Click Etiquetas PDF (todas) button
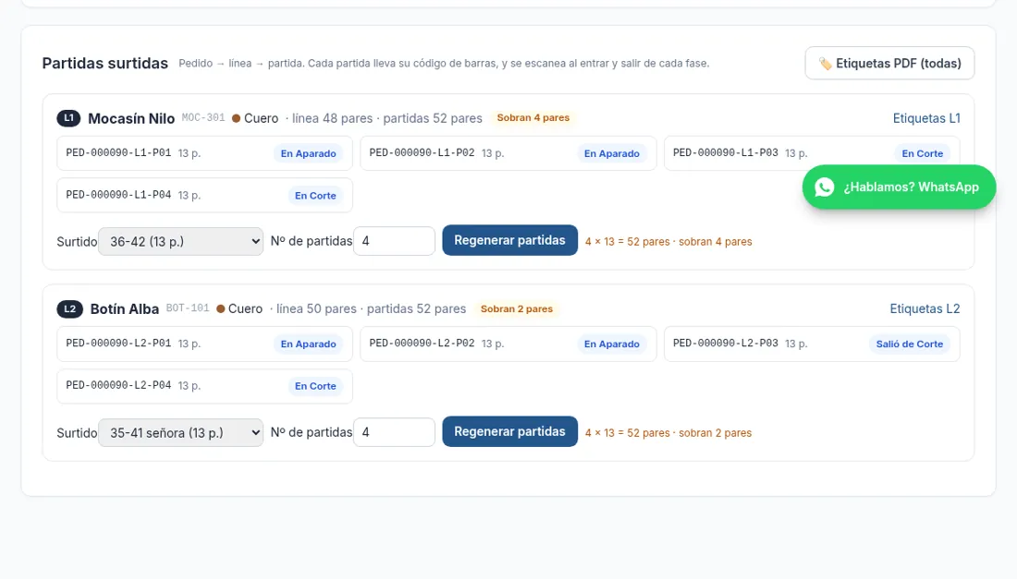The height and width of the screenshot is (579, 1017). [889, 64]
